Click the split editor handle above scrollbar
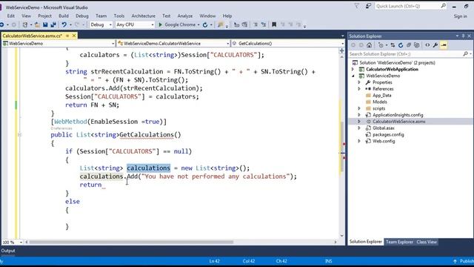 point(341,50)
